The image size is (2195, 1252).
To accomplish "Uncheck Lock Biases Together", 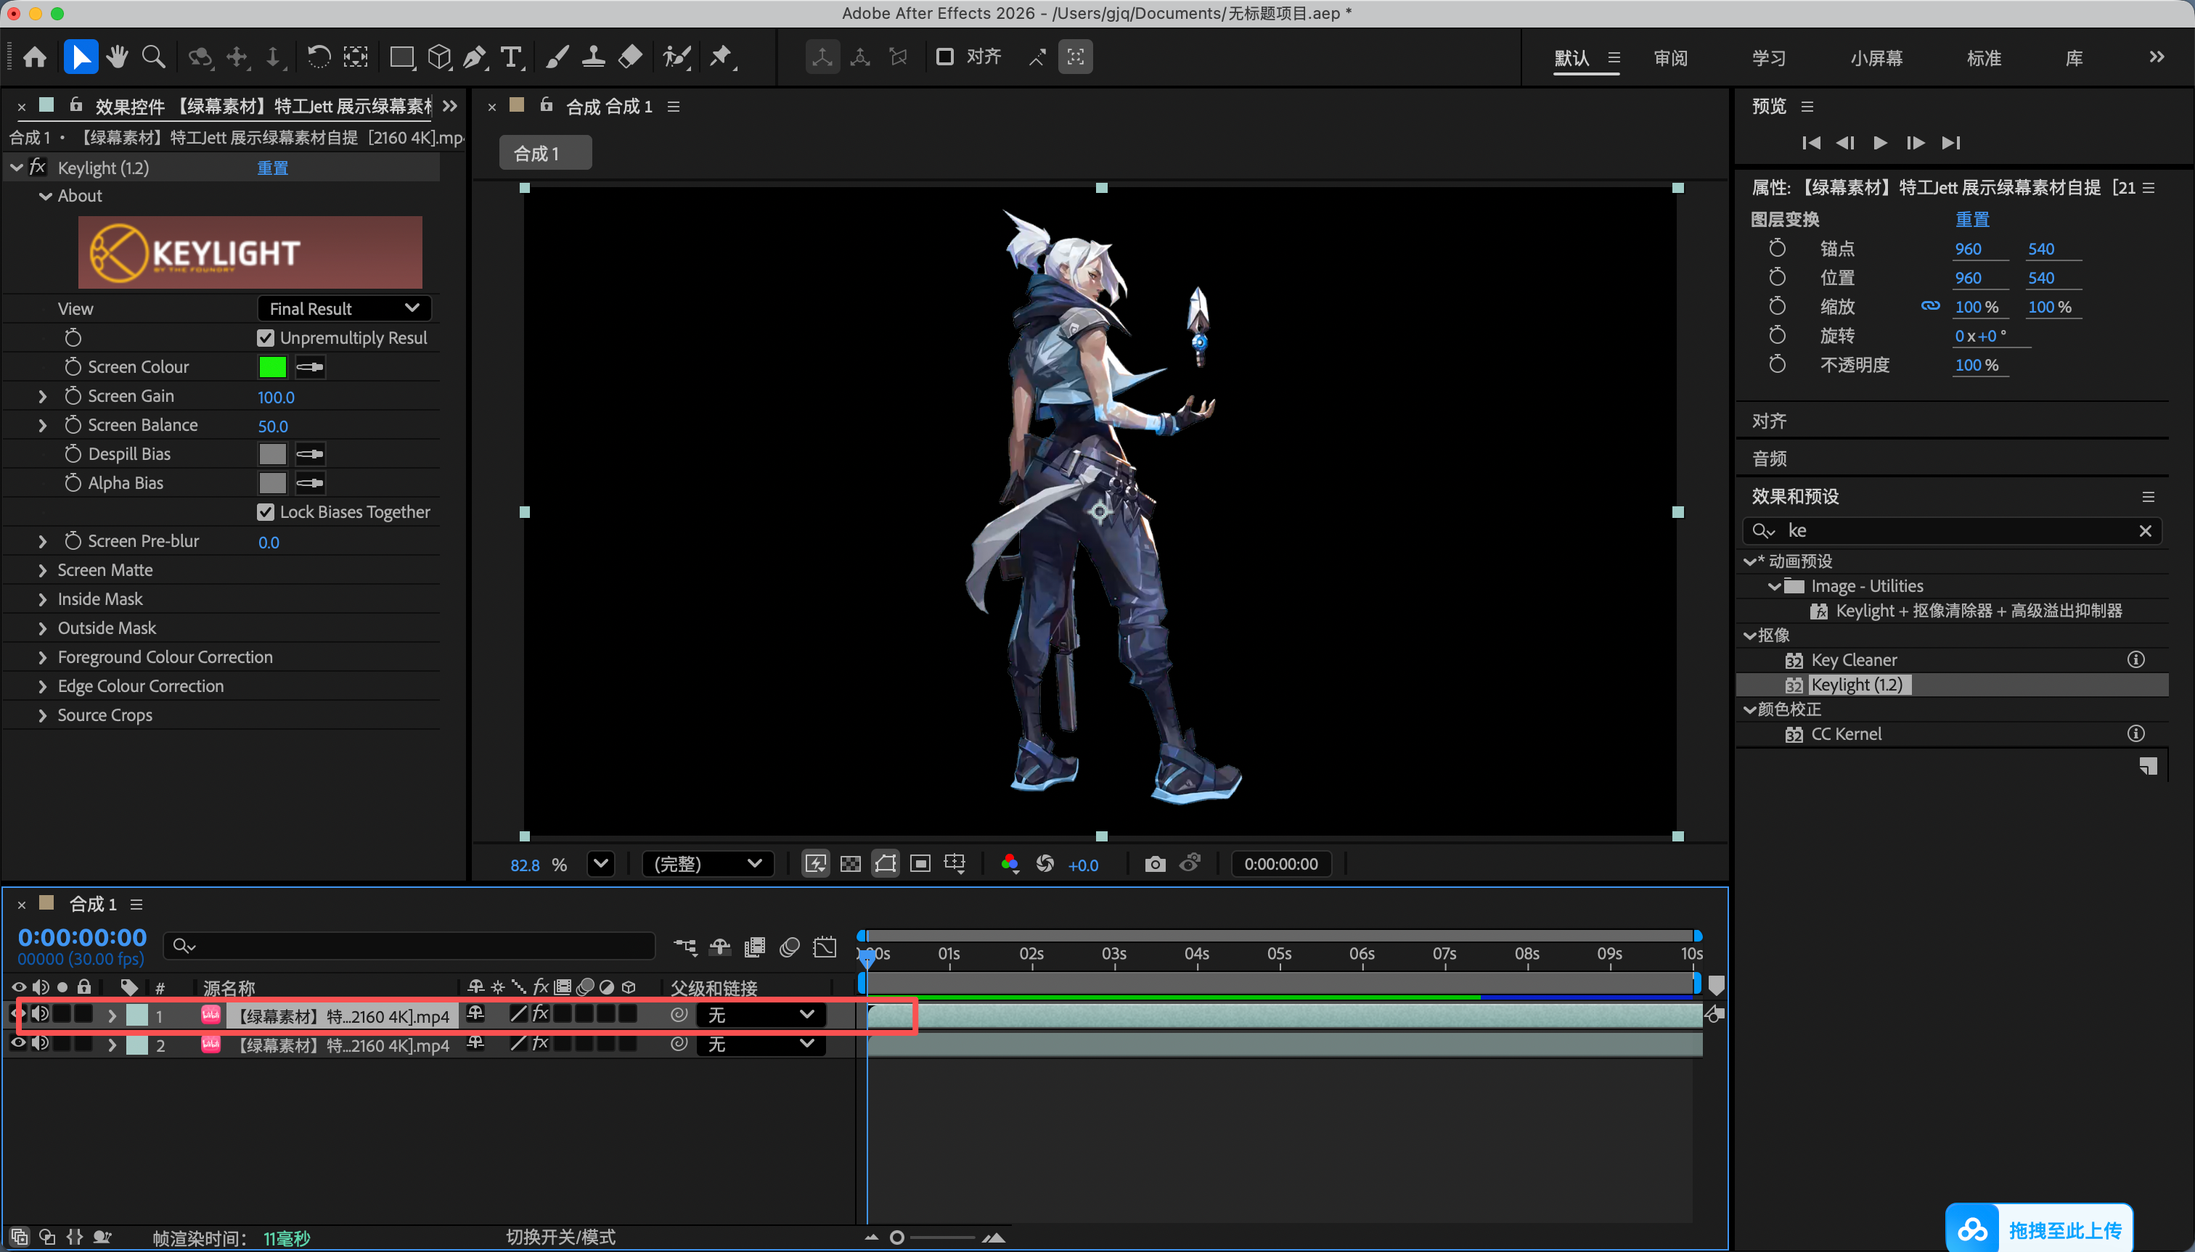I will coord(266,511).
